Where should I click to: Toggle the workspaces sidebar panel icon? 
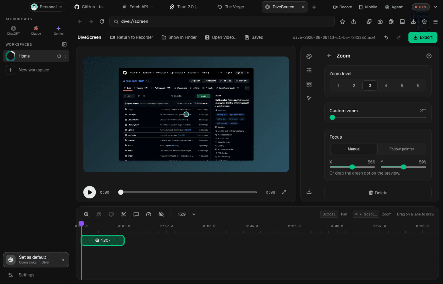pos(64,44)
